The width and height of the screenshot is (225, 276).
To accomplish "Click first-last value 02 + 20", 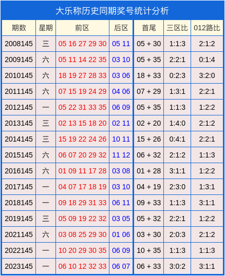I will click(149, 123).
